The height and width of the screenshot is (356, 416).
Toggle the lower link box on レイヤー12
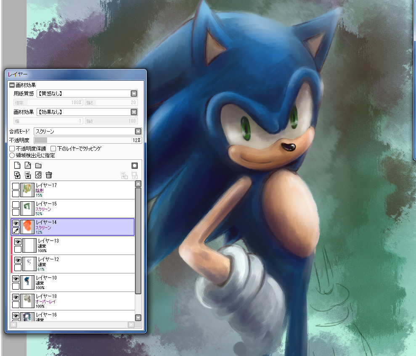pos(18,268)
